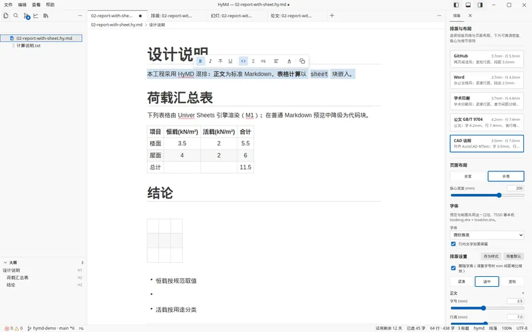Choose the Word layout preset card
The image size is (532, 332).
tap(487, 80)
